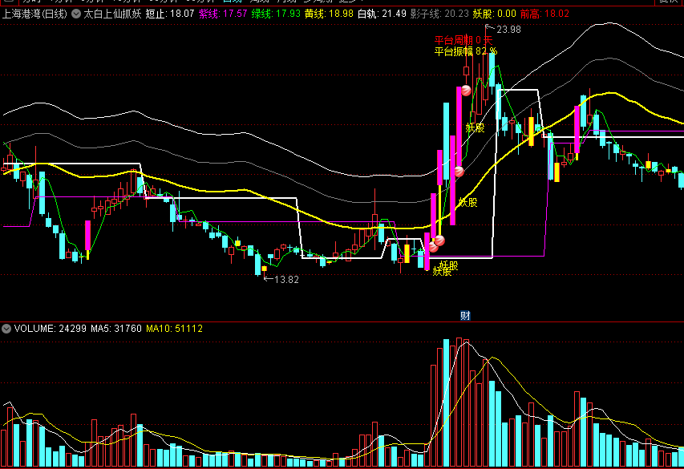This screenshot has height=469, width=684.
Task: Click the 绿线: 17.93 legend value
Action: [x=276, y=14]
